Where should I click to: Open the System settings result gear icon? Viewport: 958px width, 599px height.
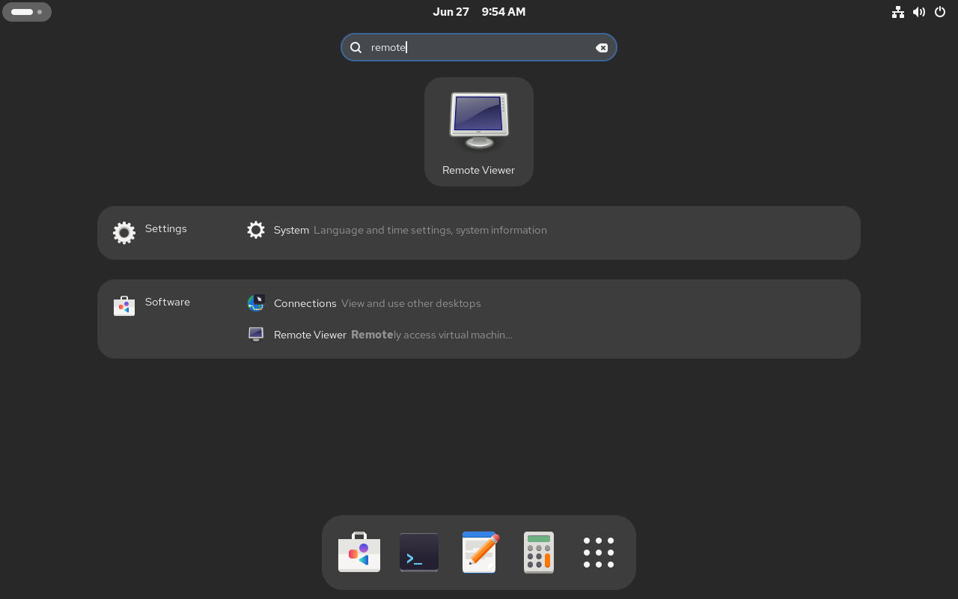256,230
